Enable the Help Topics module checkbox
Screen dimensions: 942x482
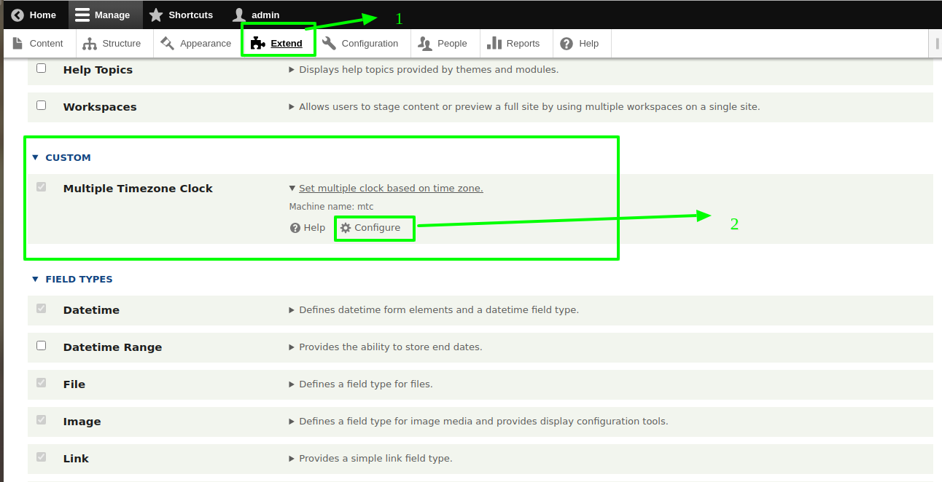pos(42,68)
